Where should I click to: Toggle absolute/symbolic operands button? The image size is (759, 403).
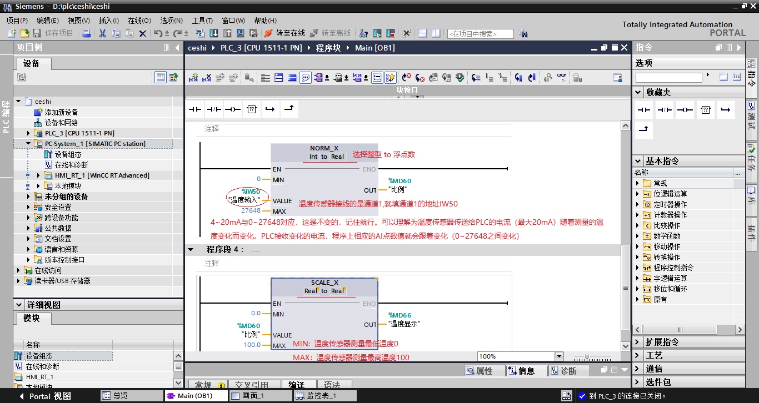coord(319,78)
